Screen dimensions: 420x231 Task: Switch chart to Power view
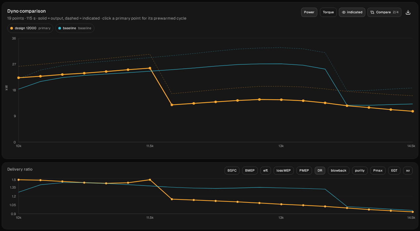tap(309, 12)
